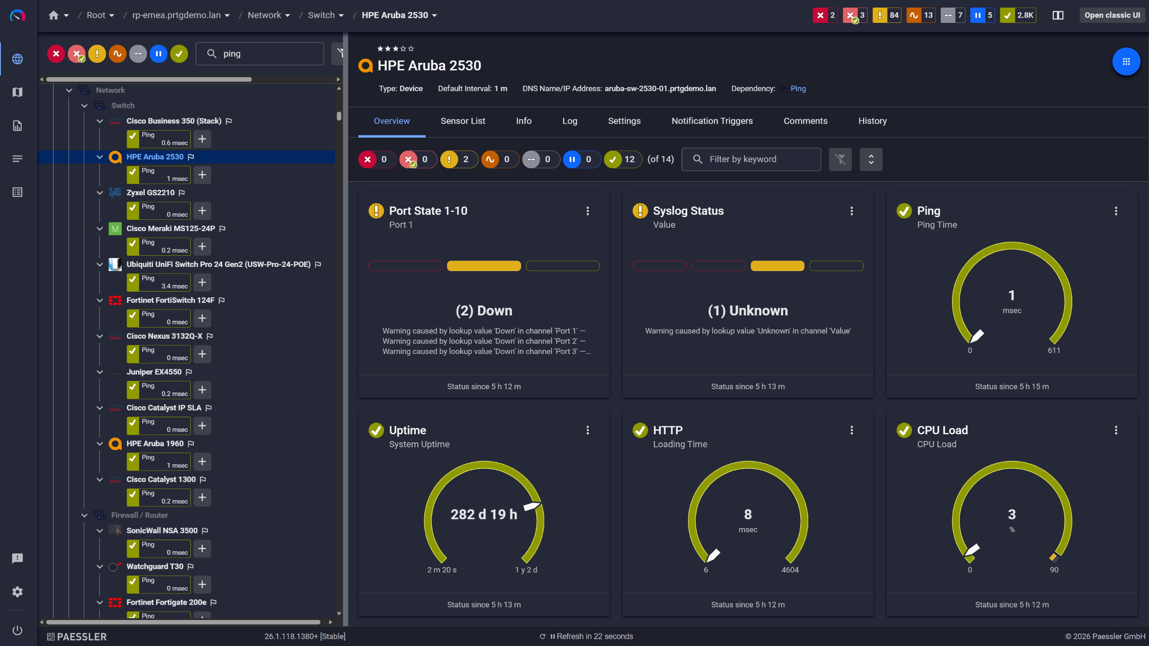Image resolution: width=1149 pixels, height=646 pixels.
Task: Open Syslog Status card options menu
Action: (x=851, y=211)
